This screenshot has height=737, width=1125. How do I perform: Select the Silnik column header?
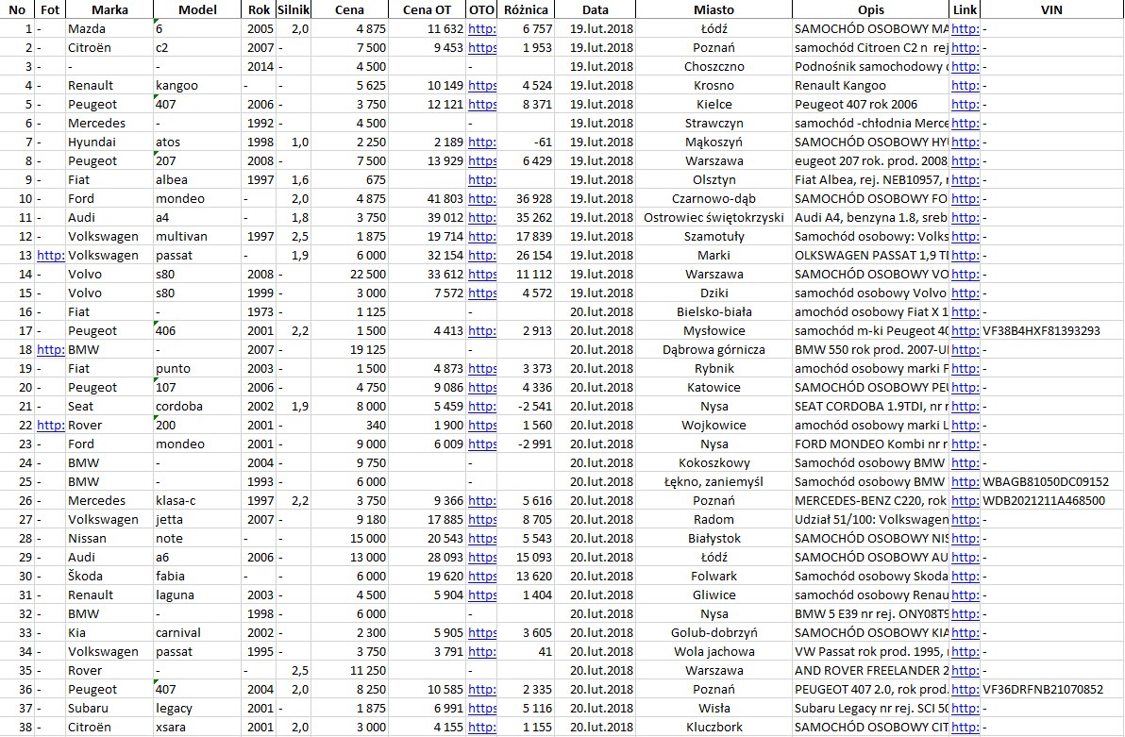tap(294, 9)
